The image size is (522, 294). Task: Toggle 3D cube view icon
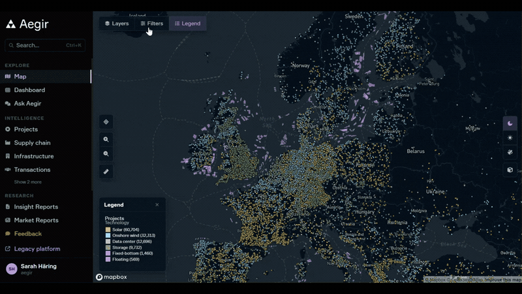pos(510,170)
